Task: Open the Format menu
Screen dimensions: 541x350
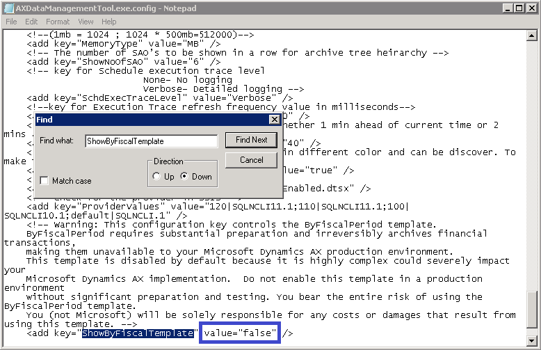Action: [x=58, y=22]
